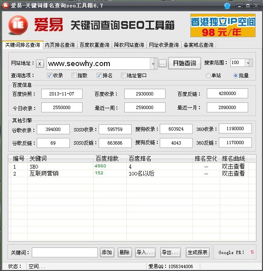The width and height of the screenshot is (263, 271).
Task: Click the 导入... button
Action: point(145,252)
